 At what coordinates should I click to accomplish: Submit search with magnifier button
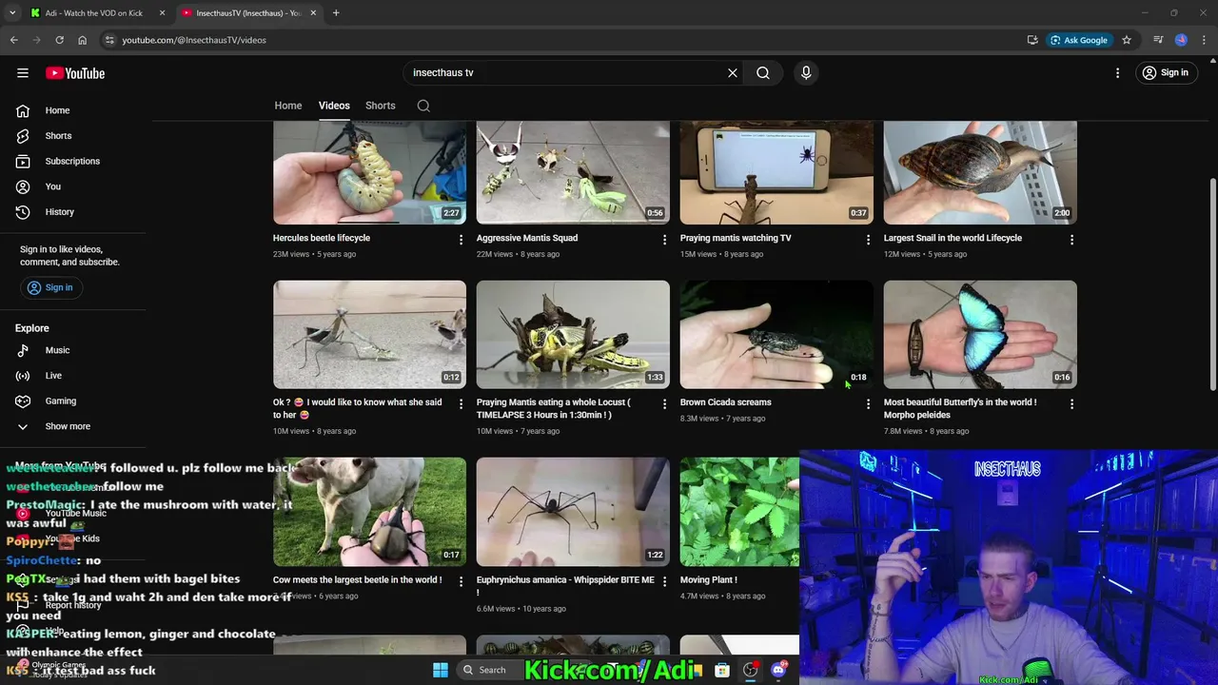[x=763, y=72]
